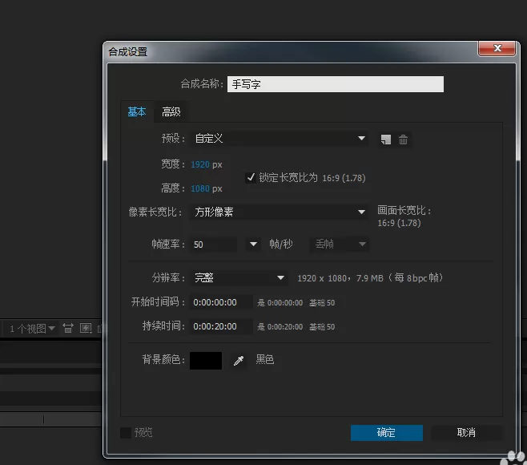Click the 合成名称 field containing 手写字
Viewport: 527px width, 465px height.
pos(336,84)
